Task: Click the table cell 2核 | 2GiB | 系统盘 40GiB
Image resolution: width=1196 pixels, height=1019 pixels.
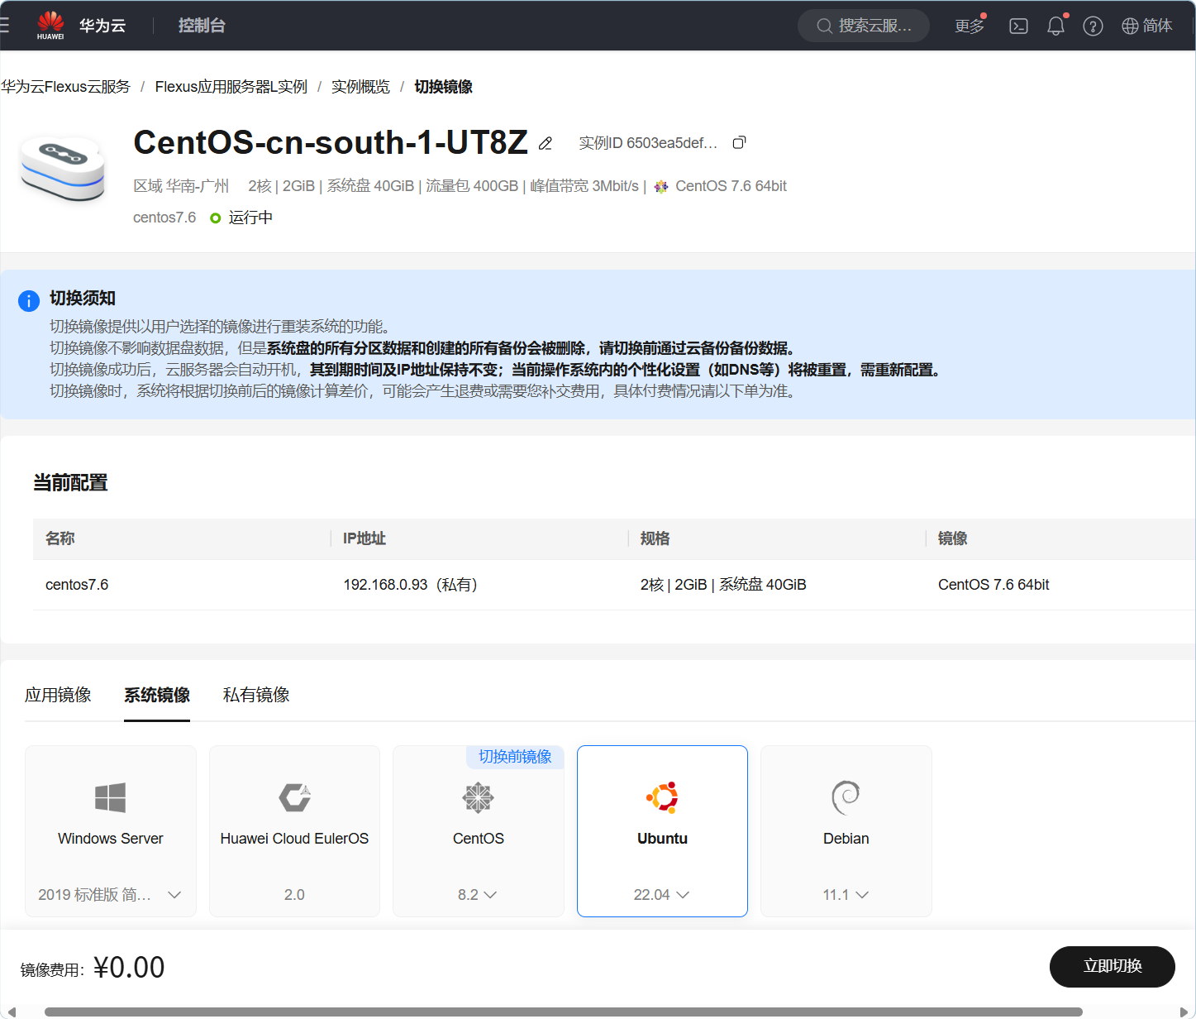Action: [723, 585]
